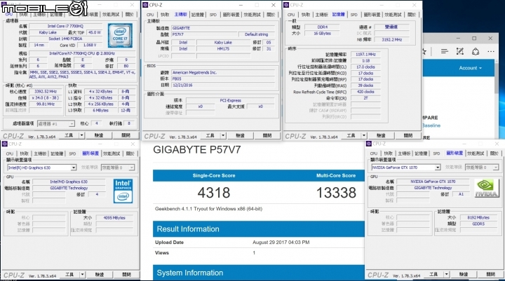The height and width of the screenshot is (281, 505).
Task: Click CPU-Z icon in NVIDIA graphics window title bar
Action: 369,144
